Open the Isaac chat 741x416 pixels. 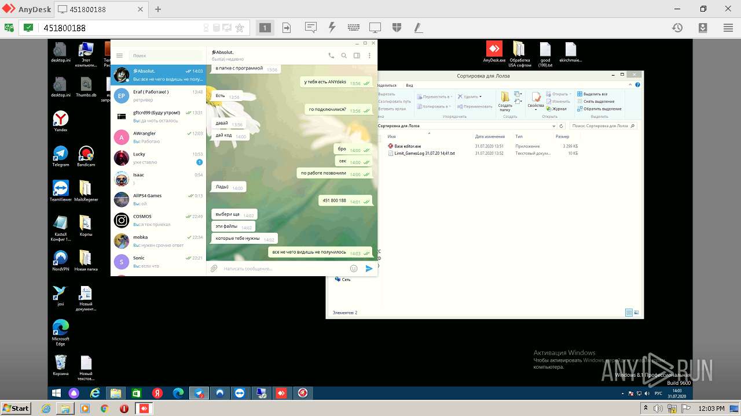(x=158, y=179)
